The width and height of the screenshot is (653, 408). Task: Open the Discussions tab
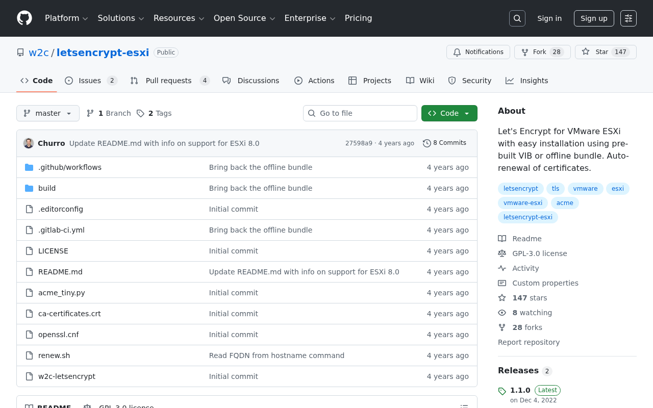[250, 81]
